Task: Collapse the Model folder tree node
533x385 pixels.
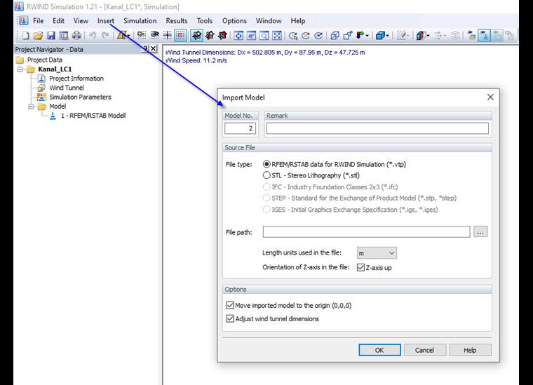Action: tap(31, 107)
